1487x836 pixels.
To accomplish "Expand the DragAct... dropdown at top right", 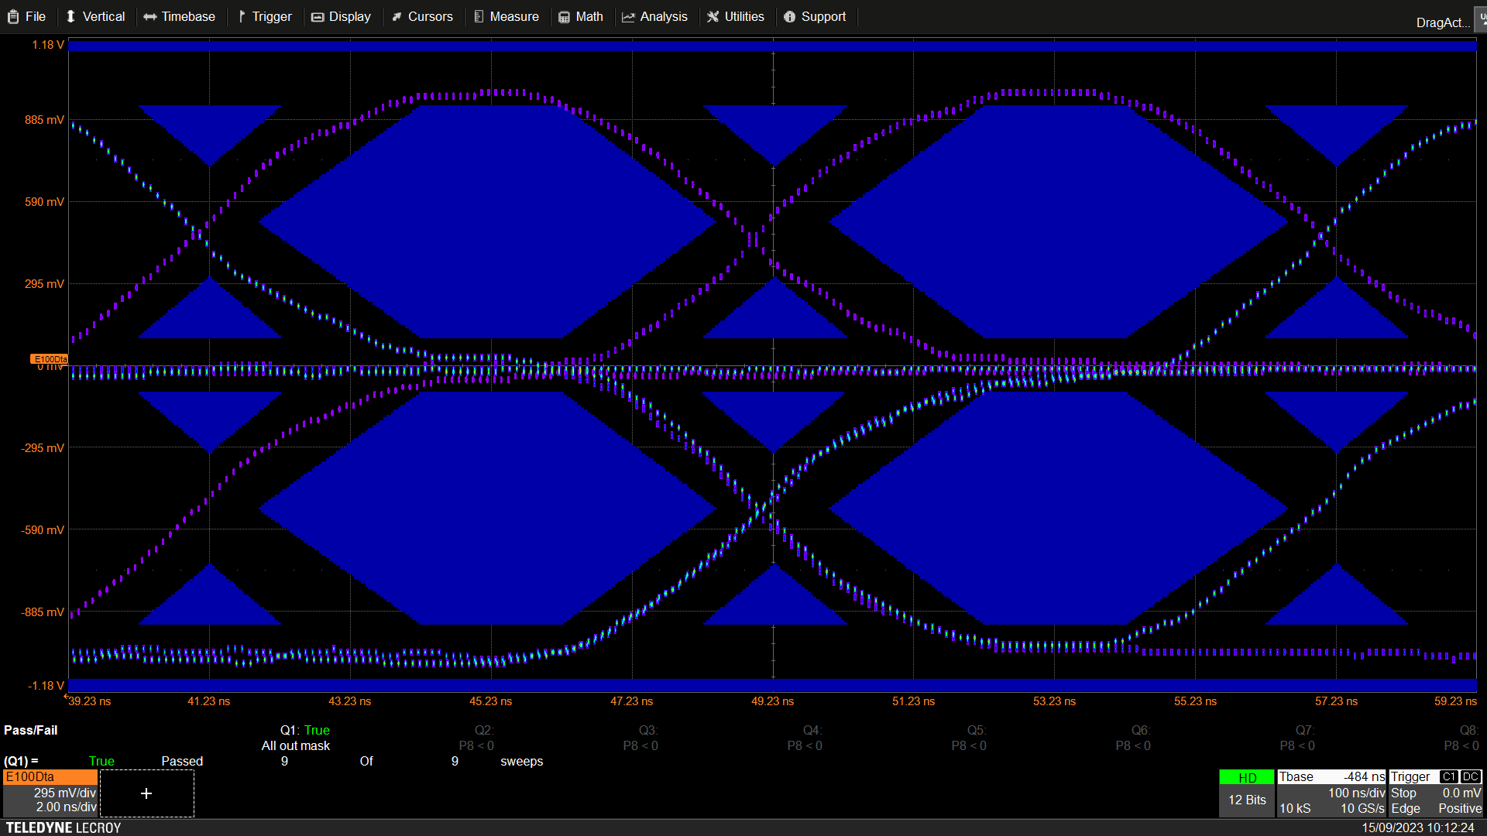I will [1442, 22].
